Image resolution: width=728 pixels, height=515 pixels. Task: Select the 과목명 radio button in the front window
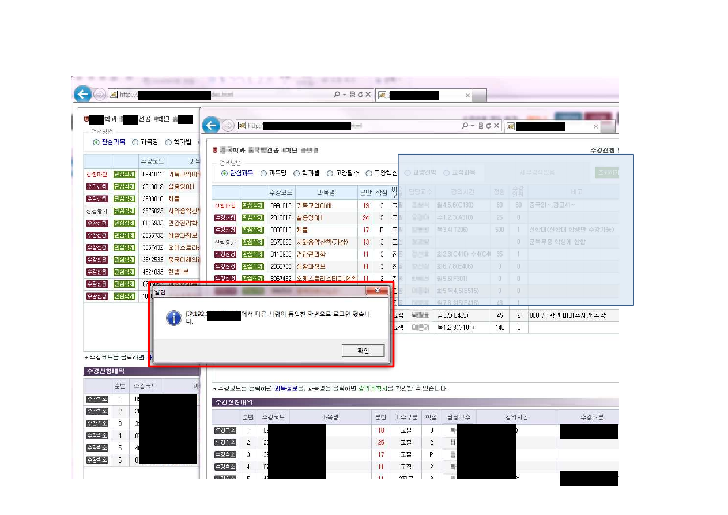(x=263, y=173)
